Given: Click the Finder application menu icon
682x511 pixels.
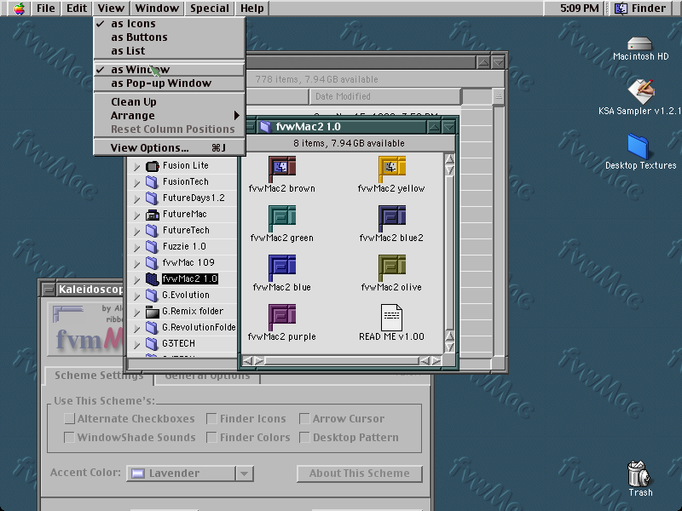Looking at the screenshot, I should (621, 9).
